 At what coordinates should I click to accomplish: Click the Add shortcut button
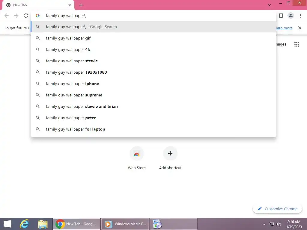[x=170, y=158]
